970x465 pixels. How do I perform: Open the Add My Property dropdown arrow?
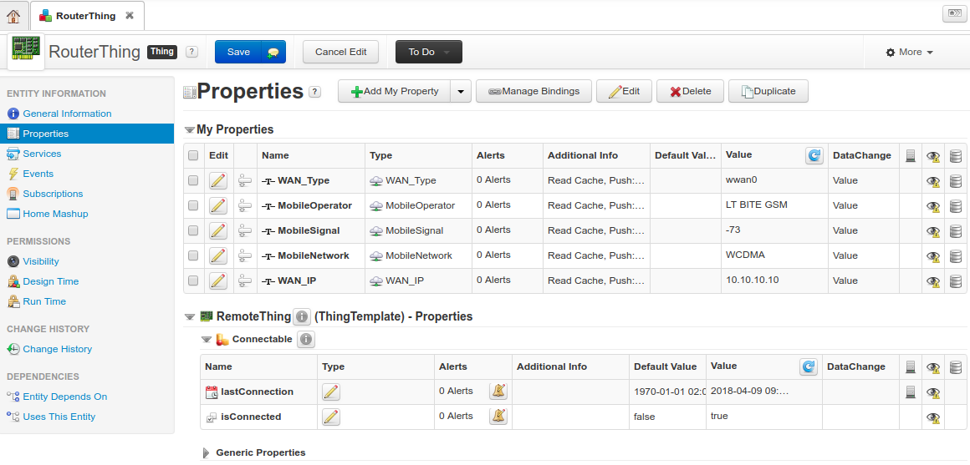pos(461,92)
